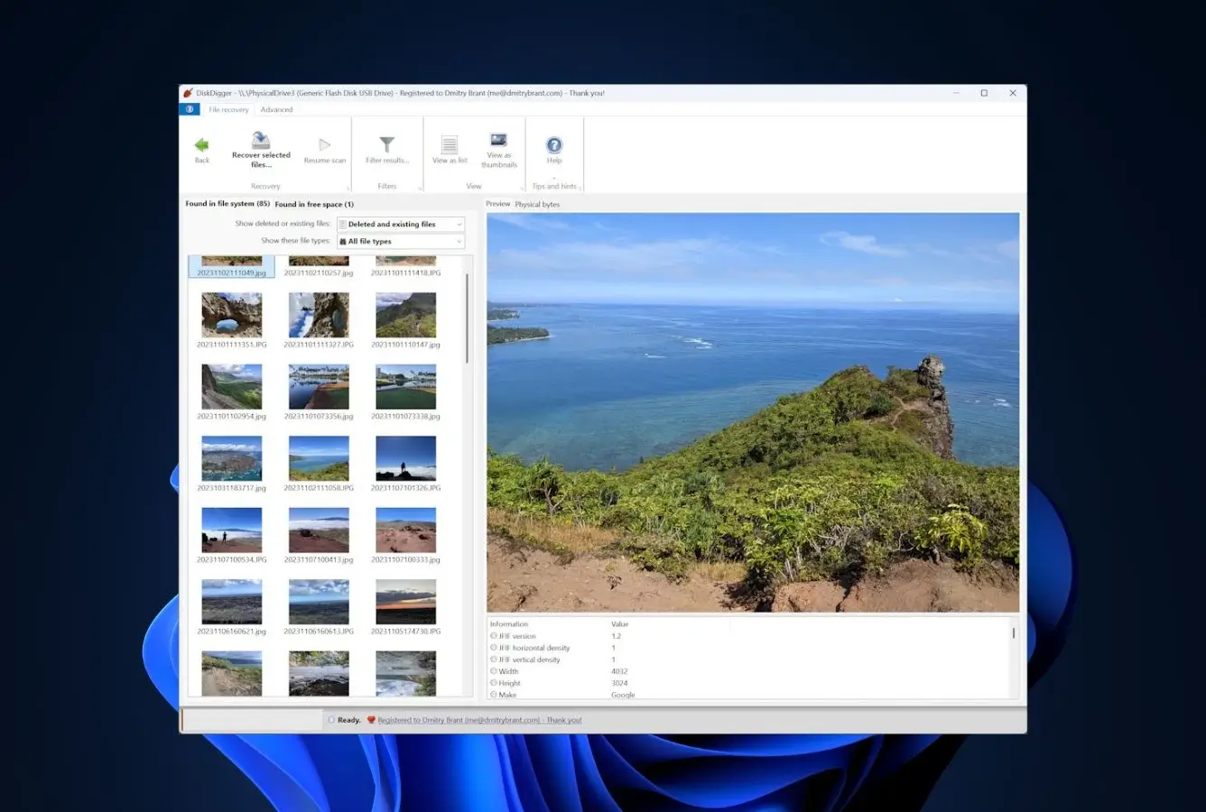Click the icon beside the Width property

click(x=494, y=671)
